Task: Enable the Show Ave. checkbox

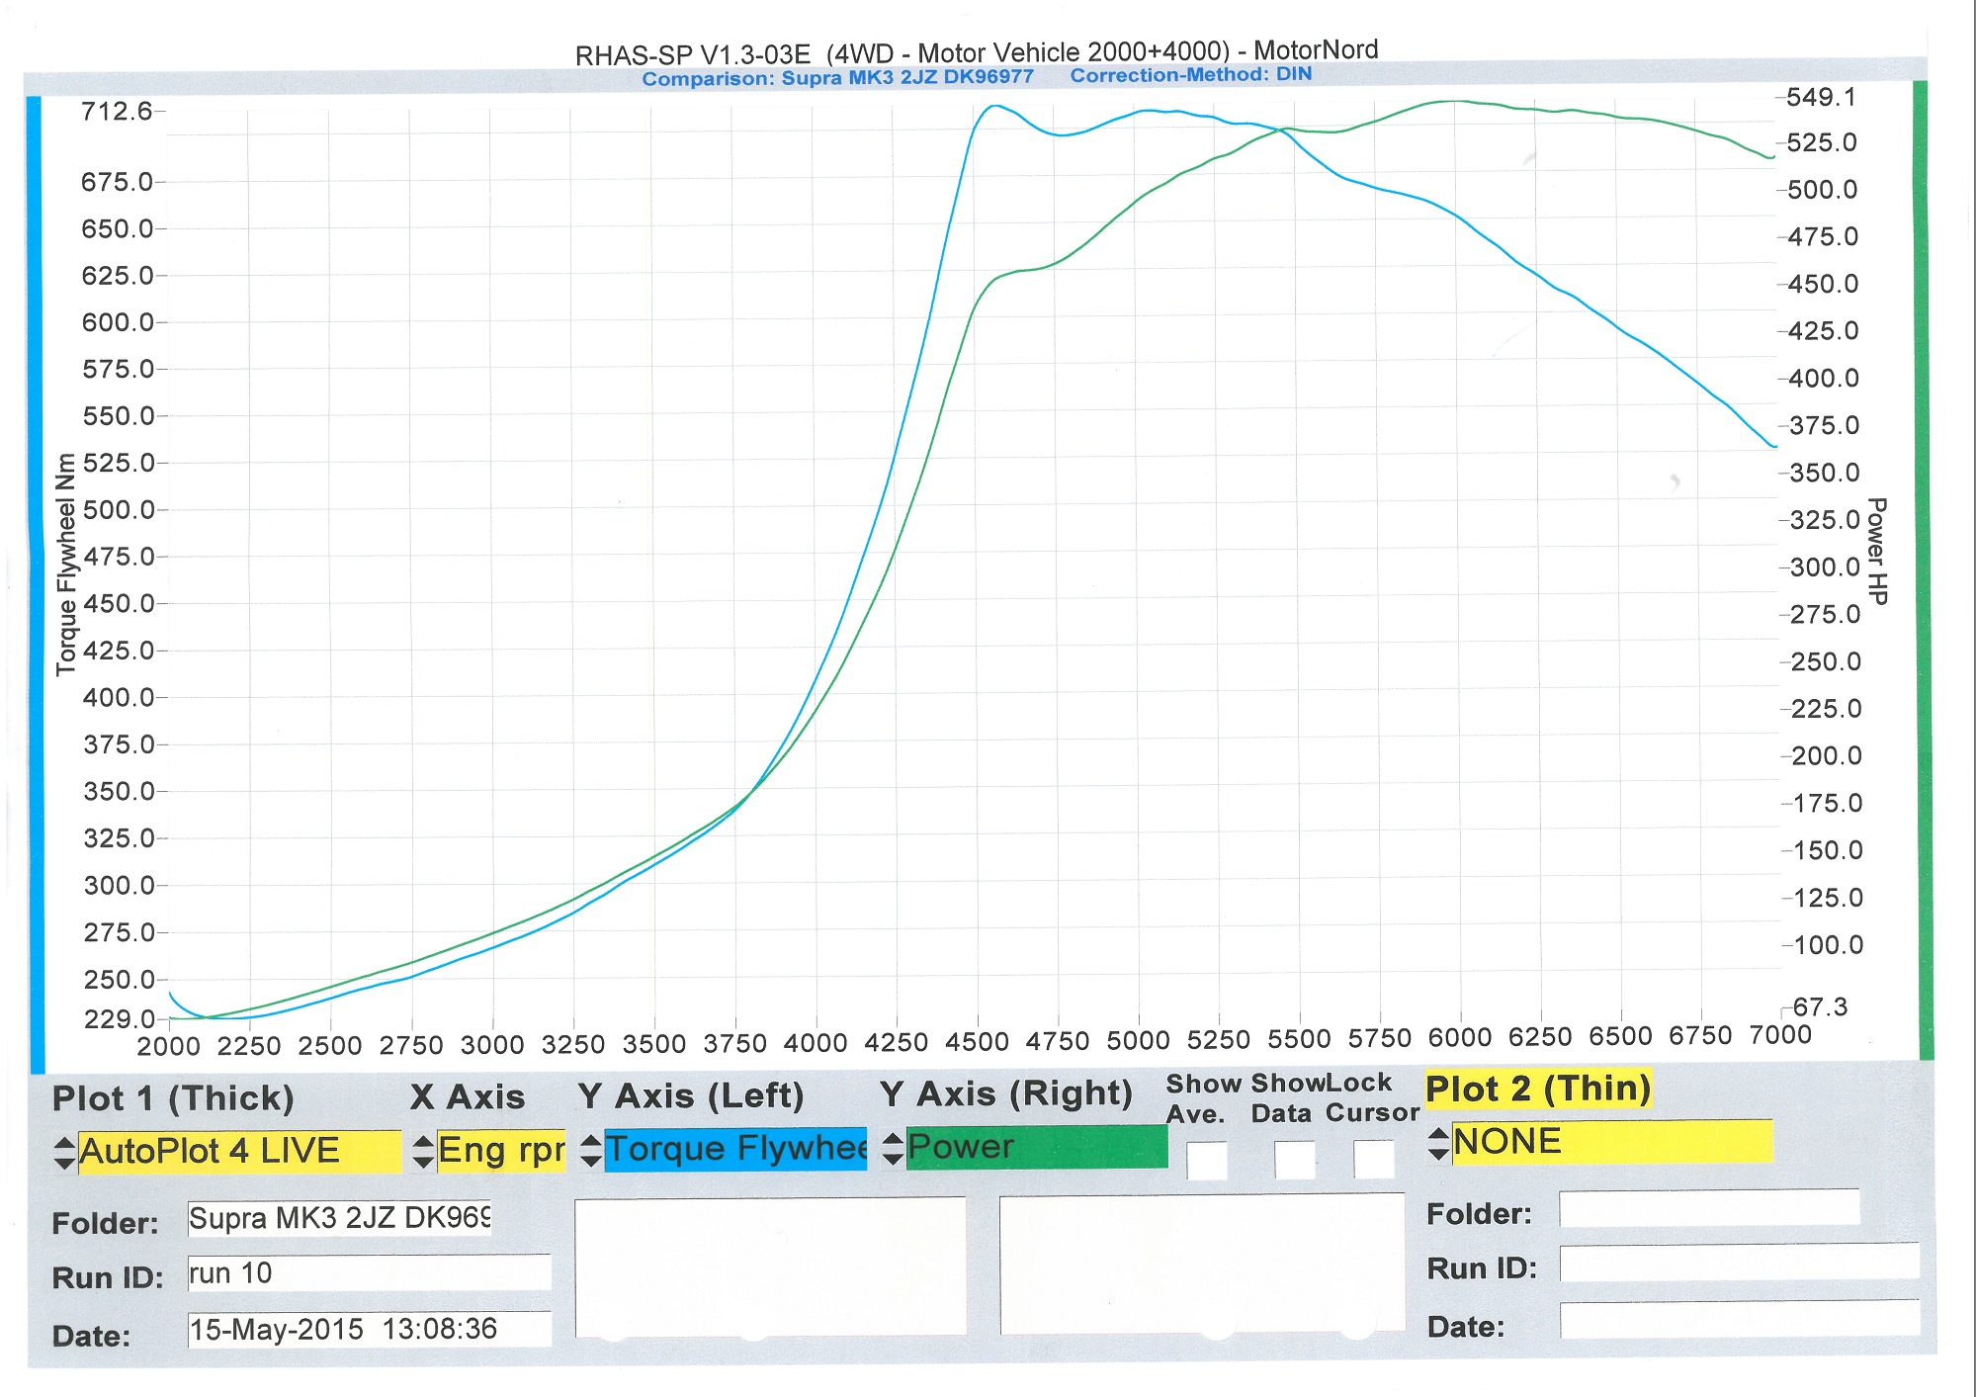Action: tap(1206, 1161)
